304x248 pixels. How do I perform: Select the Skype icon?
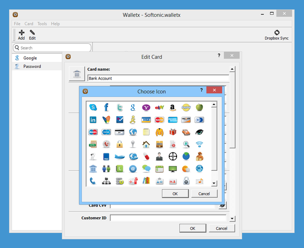93,107
